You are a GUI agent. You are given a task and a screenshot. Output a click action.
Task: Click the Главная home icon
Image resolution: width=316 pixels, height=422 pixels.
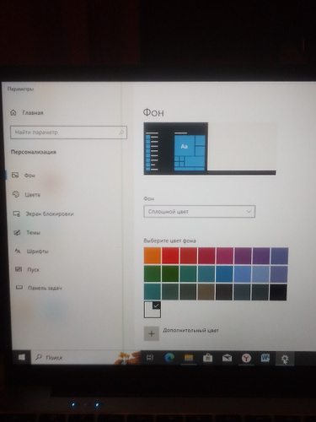[x=13, y=113]
